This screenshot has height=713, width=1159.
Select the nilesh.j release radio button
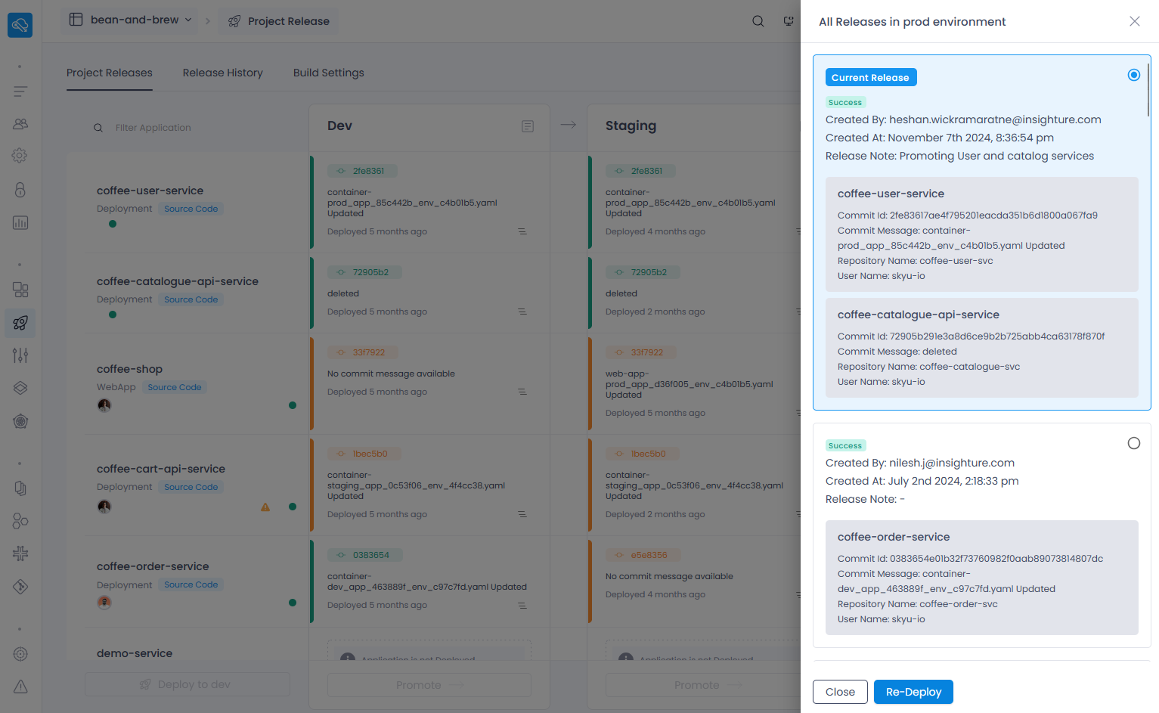tap(1133, 443)
